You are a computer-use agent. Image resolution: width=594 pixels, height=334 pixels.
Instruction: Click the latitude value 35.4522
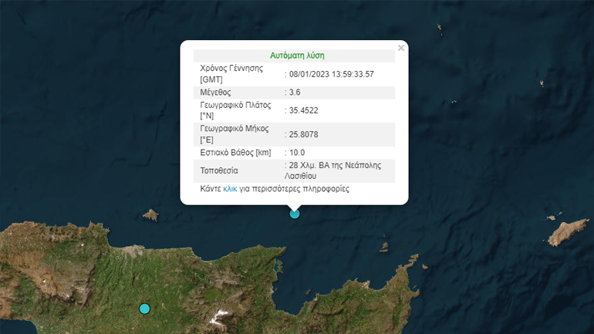coord(303,110)
